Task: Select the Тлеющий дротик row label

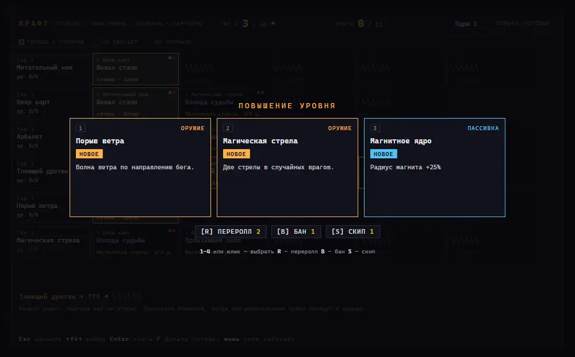Action: tap(42, 172)
